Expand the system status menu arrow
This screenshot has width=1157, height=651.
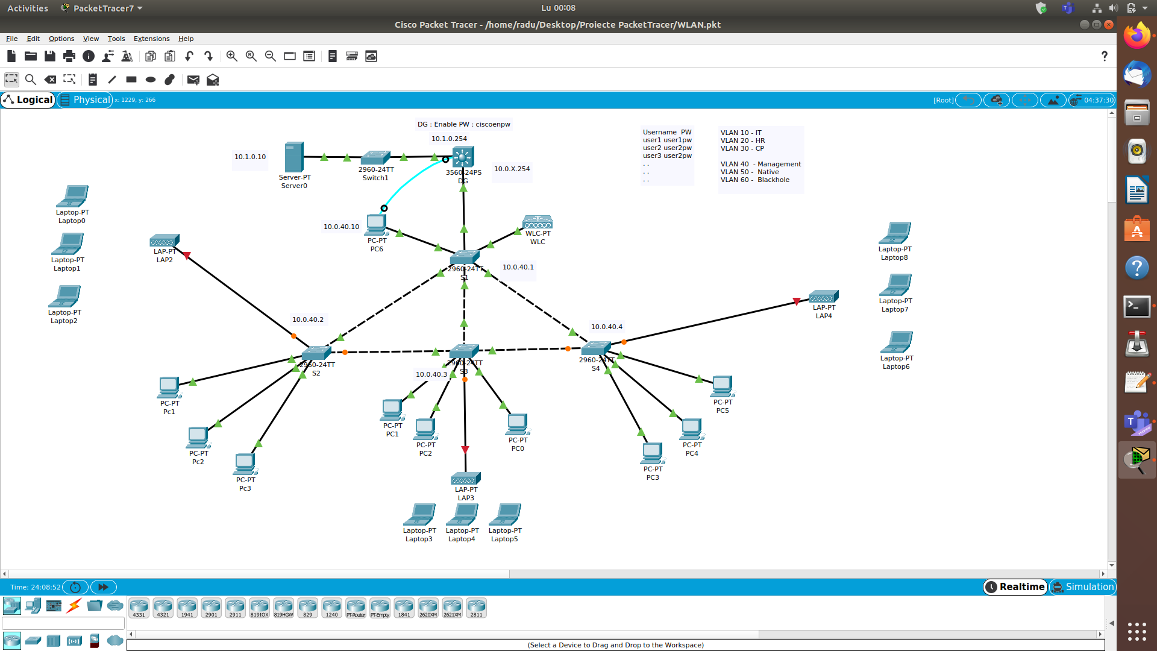(1145, 8)
